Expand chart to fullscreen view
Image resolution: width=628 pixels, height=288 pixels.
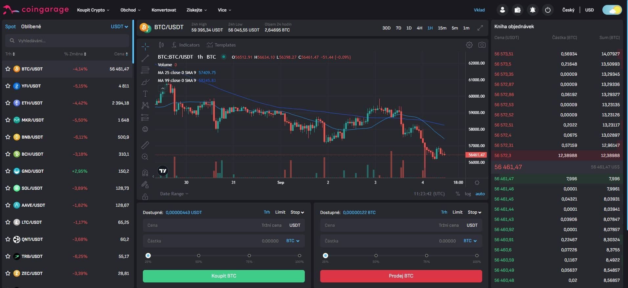point(480,28)
